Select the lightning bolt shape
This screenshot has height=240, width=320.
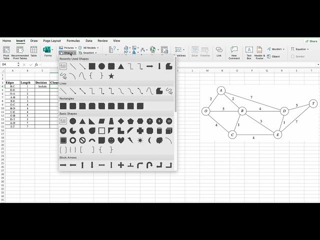tap(130, 140)
